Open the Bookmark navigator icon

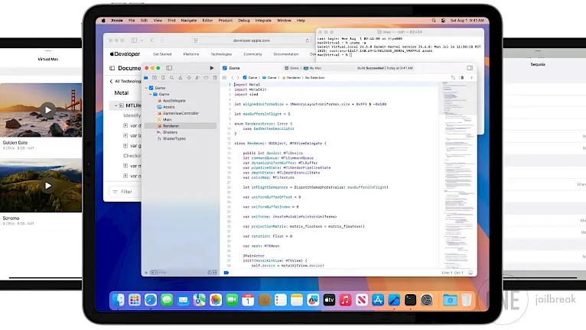point(163,78)
